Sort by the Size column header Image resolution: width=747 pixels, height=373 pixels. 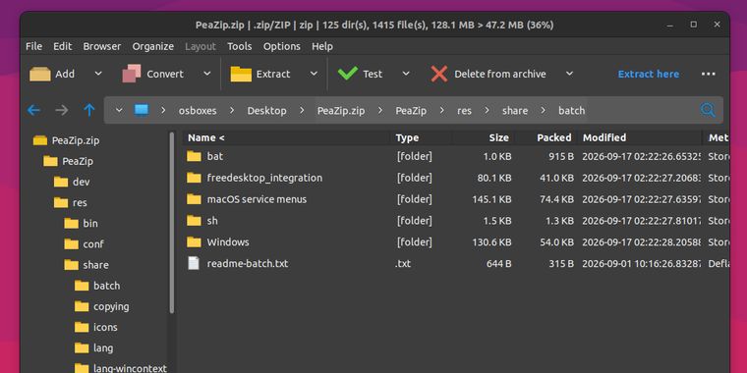[x=483, y=138]
